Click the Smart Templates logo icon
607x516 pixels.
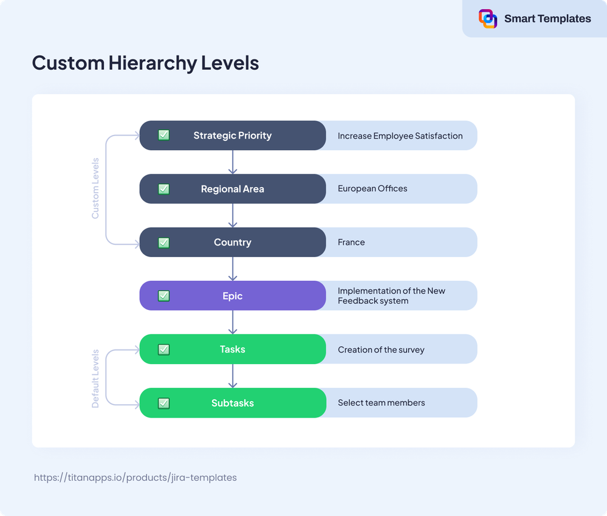tap(487, 19)
